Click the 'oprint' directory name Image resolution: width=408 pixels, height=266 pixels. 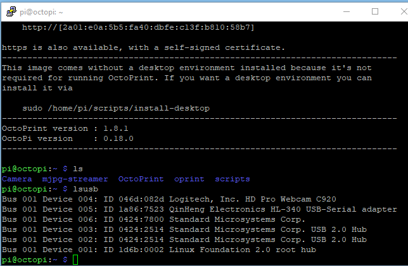[x=189, y=179]
